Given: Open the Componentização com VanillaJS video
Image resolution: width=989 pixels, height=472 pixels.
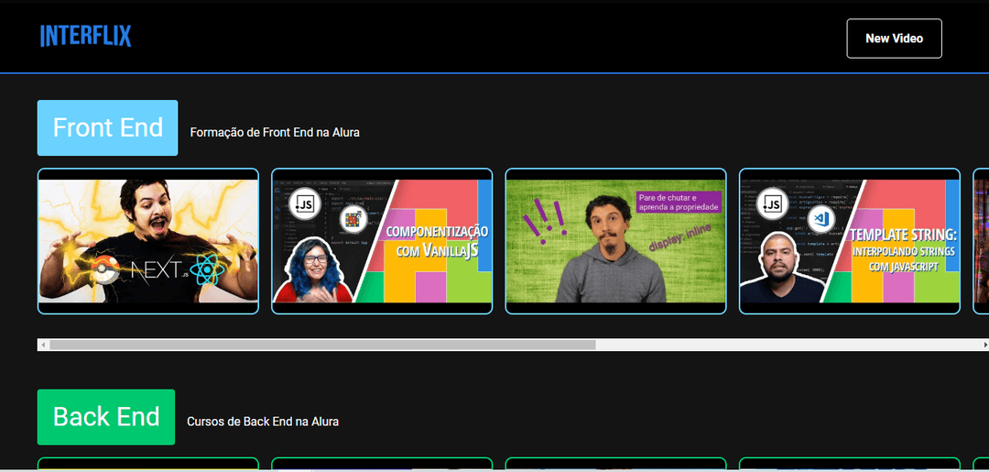Looking at the screenshot, I should (x=382, y=241).
